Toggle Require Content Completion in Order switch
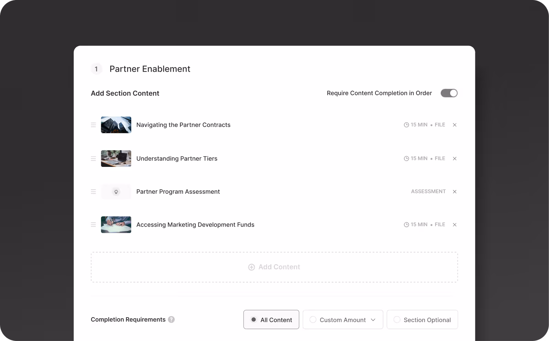 click(449, 93)
